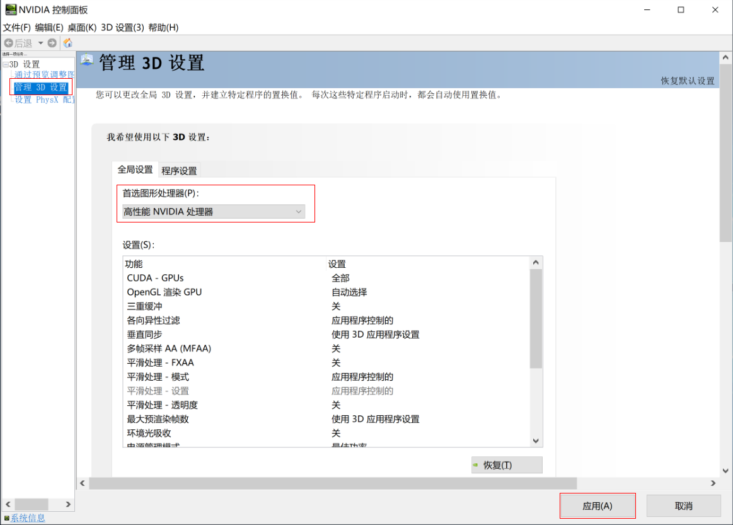Select 通过预览调整图像设置 in the tree
Viewport: 733px width, 525px height.
(x=44, y=75)
